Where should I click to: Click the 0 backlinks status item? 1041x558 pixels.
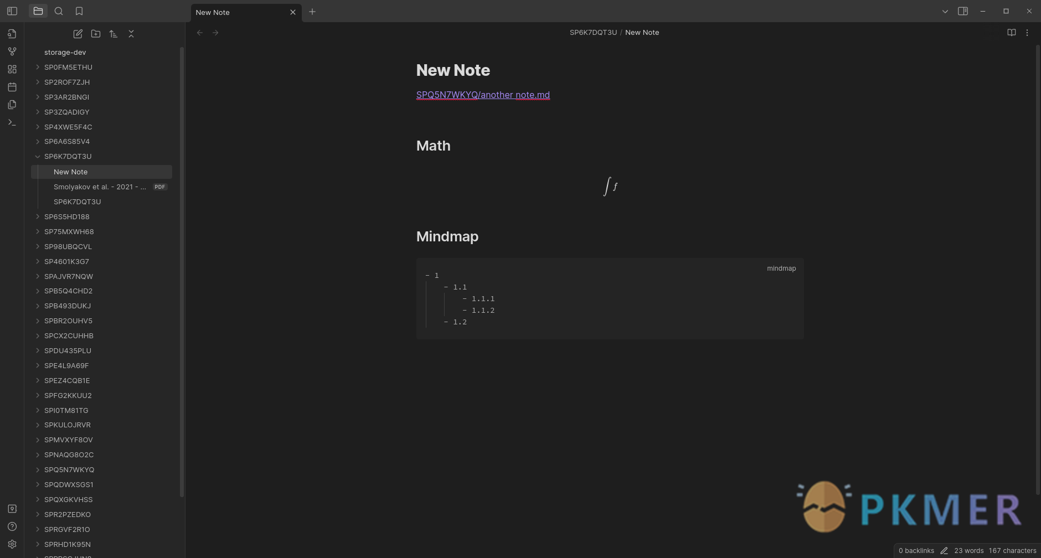pyautogui.click(x=916, y=551)
